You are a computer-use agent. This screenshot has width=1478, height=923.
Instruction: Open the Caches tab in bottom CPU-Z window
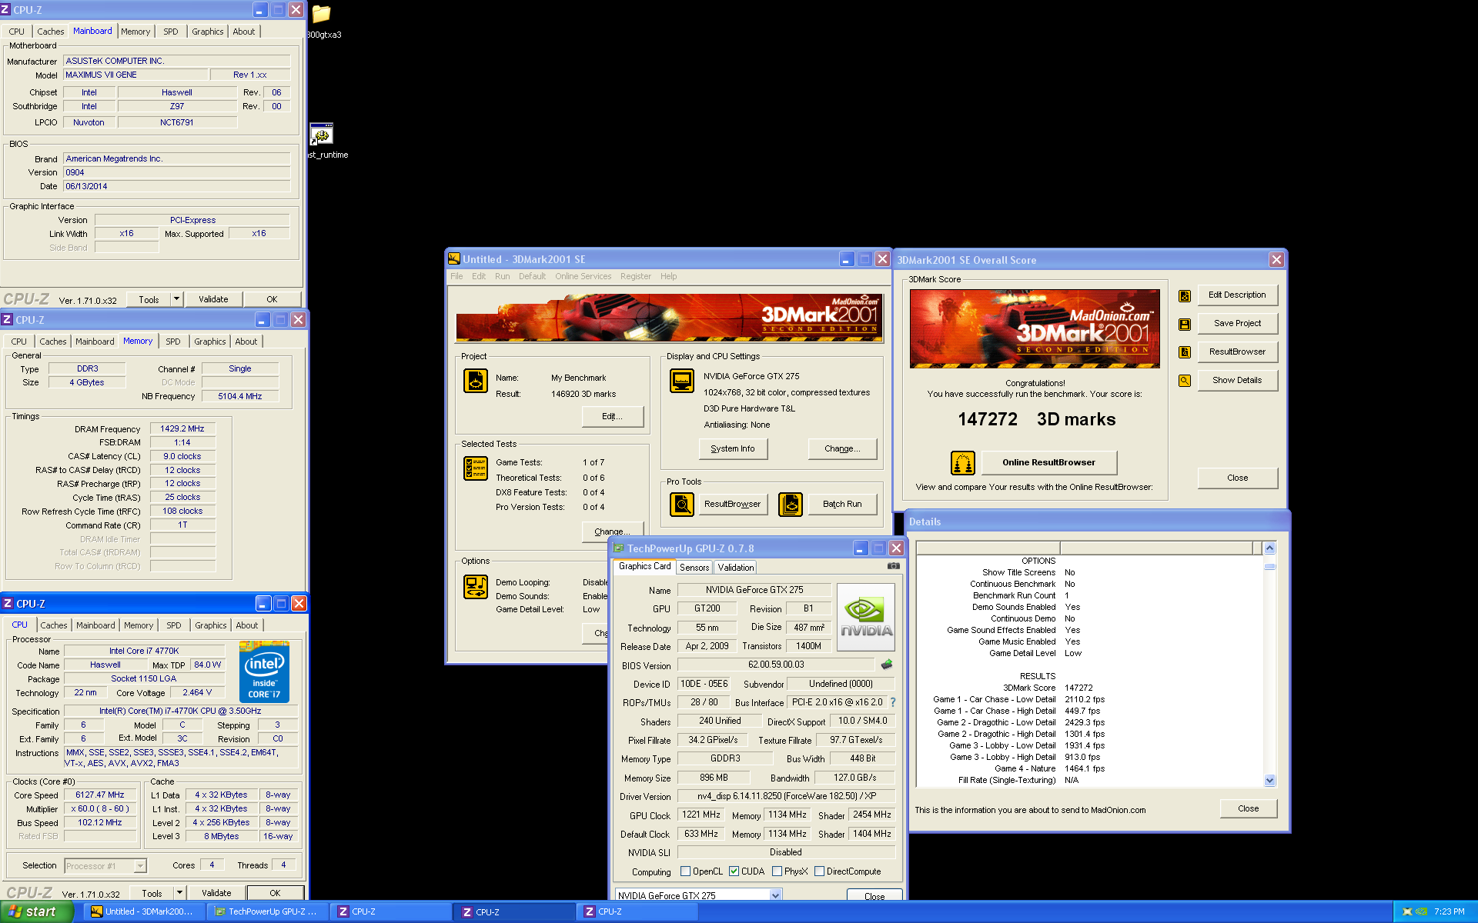coord(54,625)
